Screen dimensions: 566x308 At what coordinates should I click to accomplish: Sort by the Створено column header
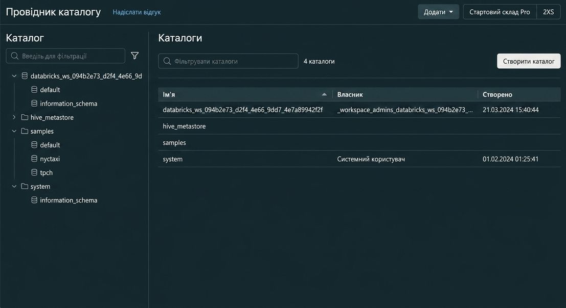pyautogui.click(x=497, y=95)
